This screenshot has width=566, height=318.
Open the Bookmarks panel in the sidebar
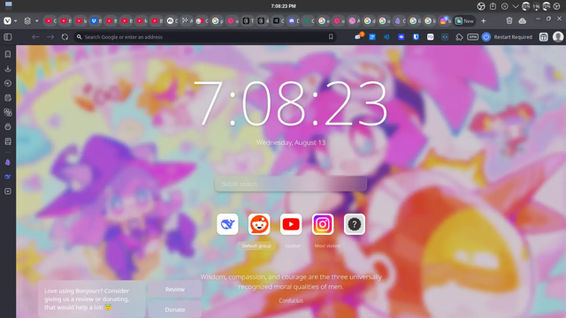[x=8, y=55]
